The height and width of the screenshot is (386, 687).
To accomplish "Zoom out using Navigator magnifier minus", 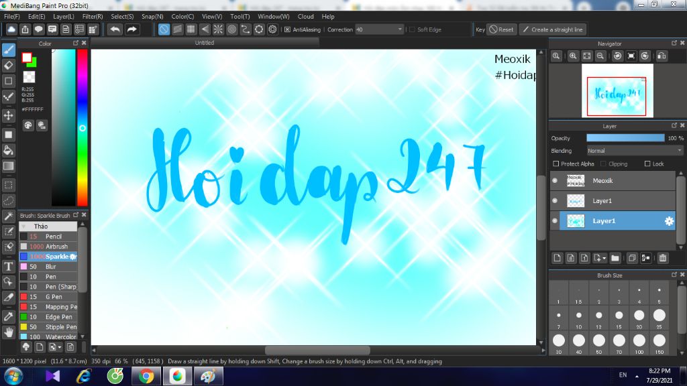I will pos(600,56).
